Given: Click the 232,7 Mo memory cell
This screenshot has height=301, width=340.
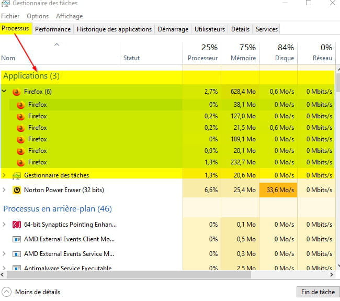Looking at the screenshot, I should [240, 162].
